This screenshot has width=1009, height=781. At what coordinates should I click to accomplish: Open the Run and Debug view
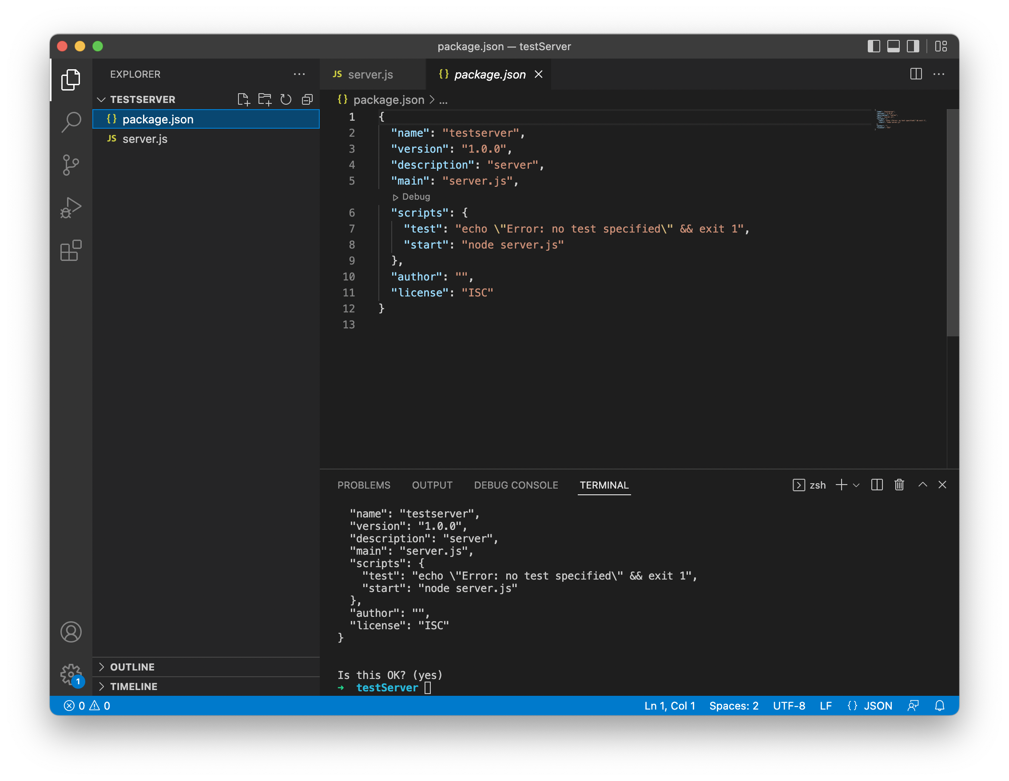(71, 208)
